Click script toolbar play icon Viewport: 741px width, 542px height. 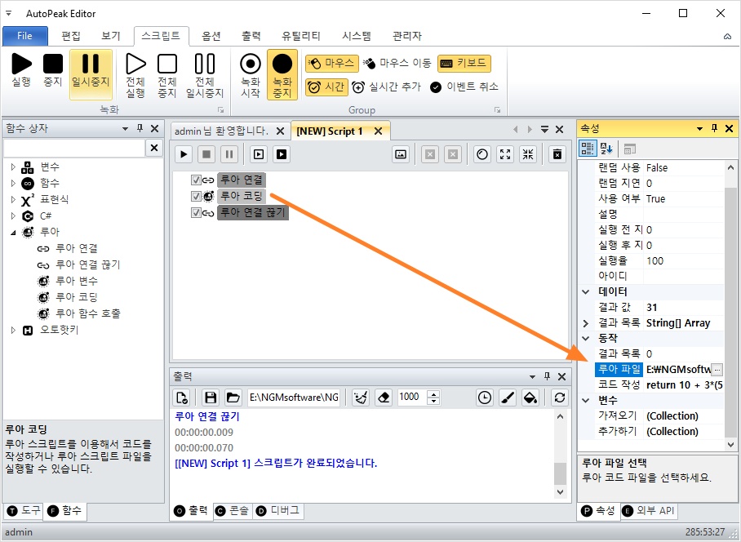[184, 154]
